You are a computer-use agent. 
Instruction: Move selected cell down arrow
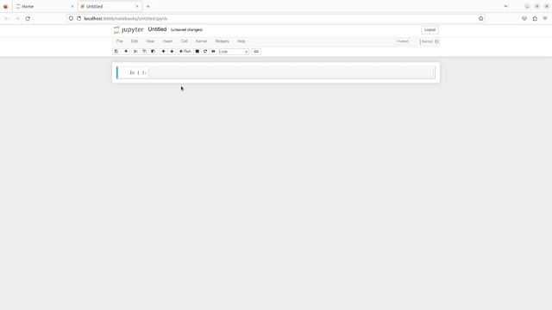point(172,52)
